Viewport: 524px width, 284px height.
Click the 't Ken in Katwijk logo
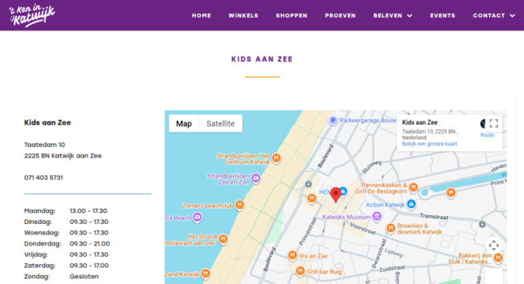point(32,16)
